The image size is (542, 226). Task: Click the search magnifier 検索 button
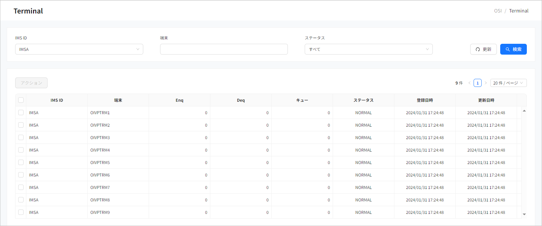pos(513,49)
